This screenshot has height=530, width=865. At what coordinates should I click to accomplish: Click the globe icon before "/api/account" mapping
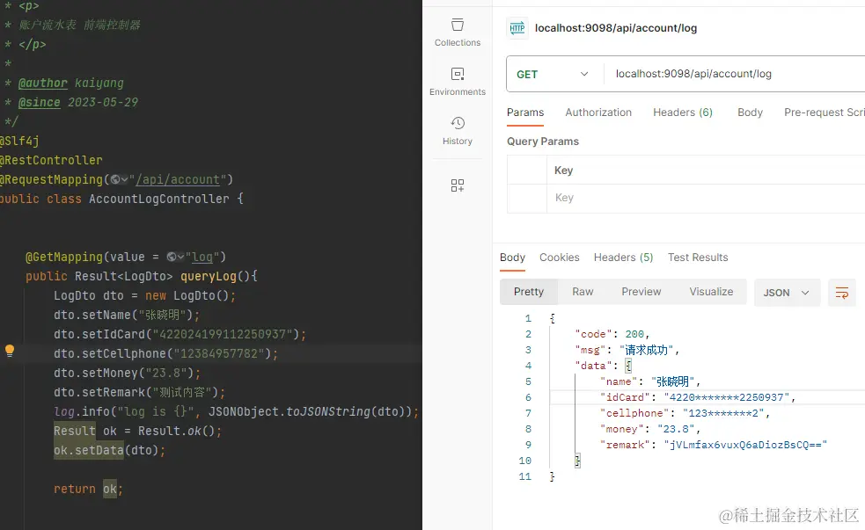point(116,179)
